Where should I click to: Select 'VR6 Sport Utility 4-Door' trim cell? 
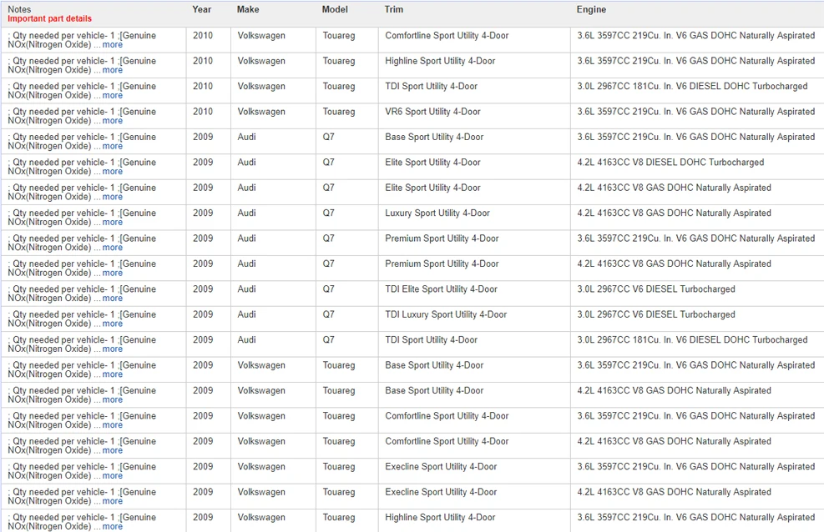432,112
